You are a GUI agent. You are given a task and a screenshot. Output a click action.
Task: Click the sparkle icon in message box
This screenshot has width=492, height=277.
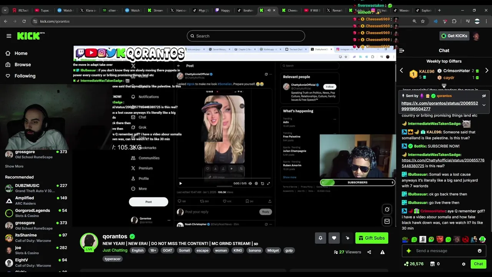click(409, 251)
